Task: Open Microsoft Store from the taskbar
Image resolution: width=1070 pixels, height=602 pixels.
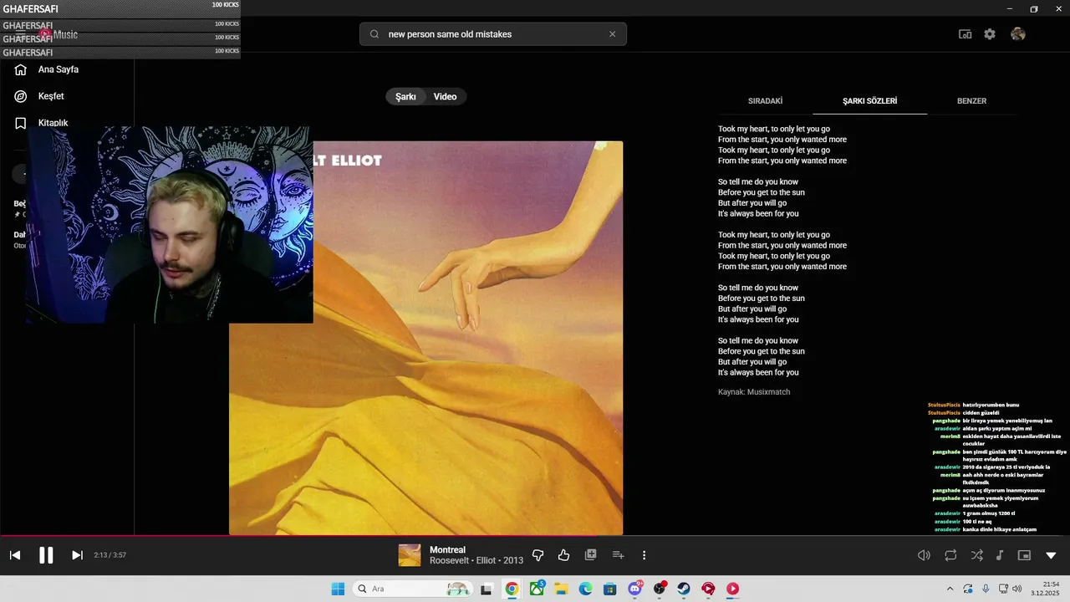Action: [610, 589]
